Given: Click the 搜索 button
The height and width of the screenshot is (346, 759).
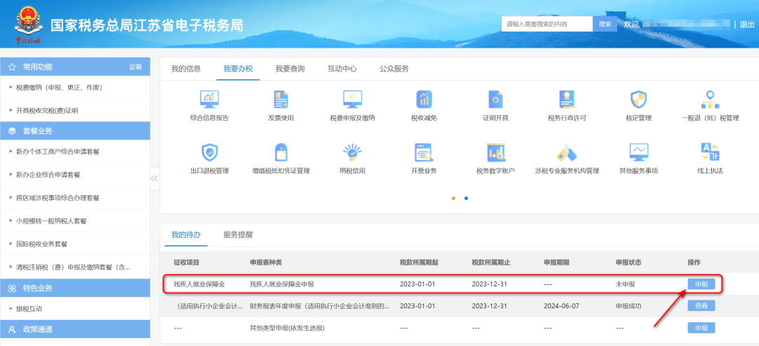Looking at the screenshot, I should tap(605, 24).
